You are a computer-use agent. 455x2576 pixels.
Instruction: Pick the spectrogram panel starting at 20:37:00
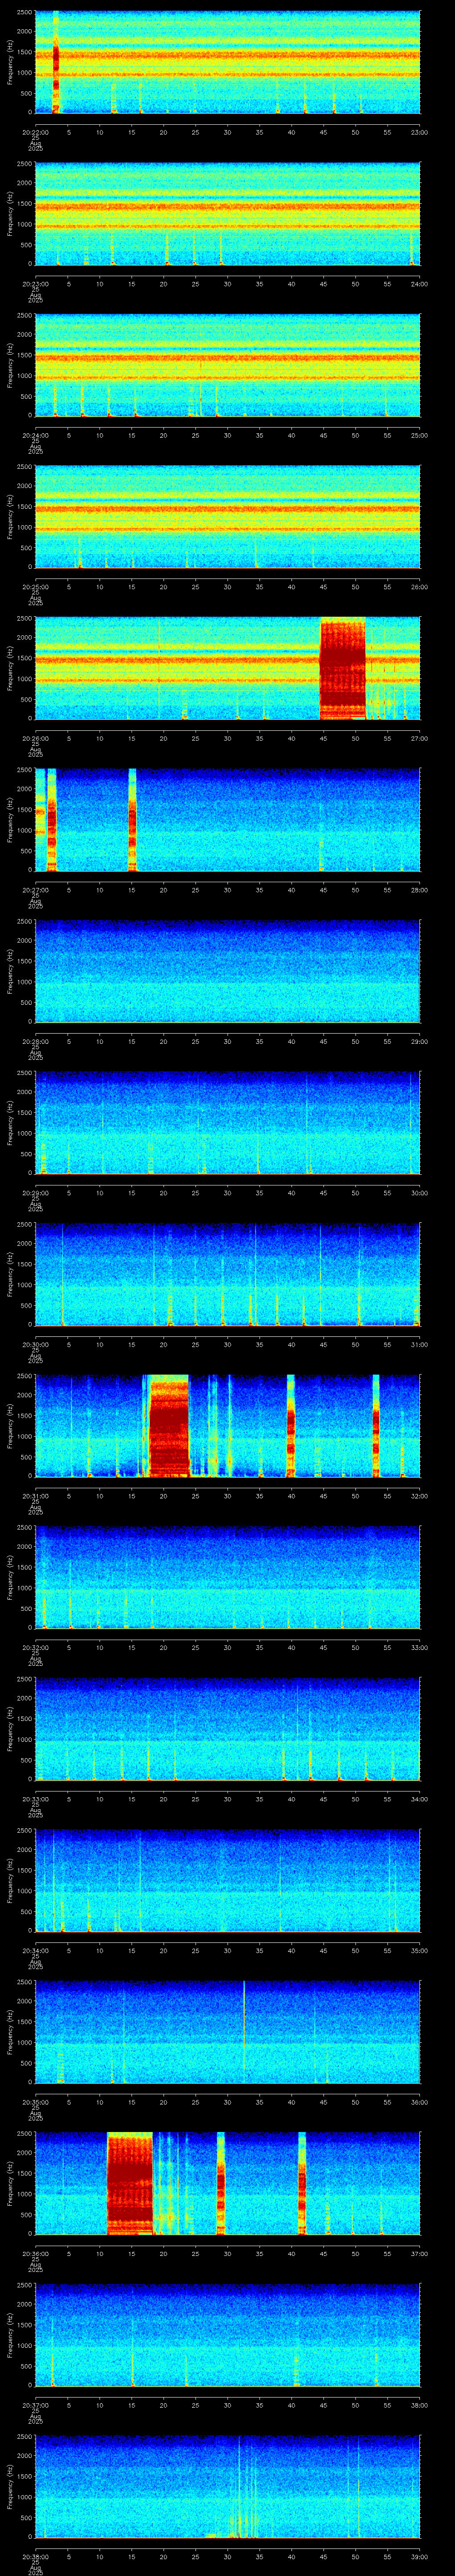coord(227,2336)
